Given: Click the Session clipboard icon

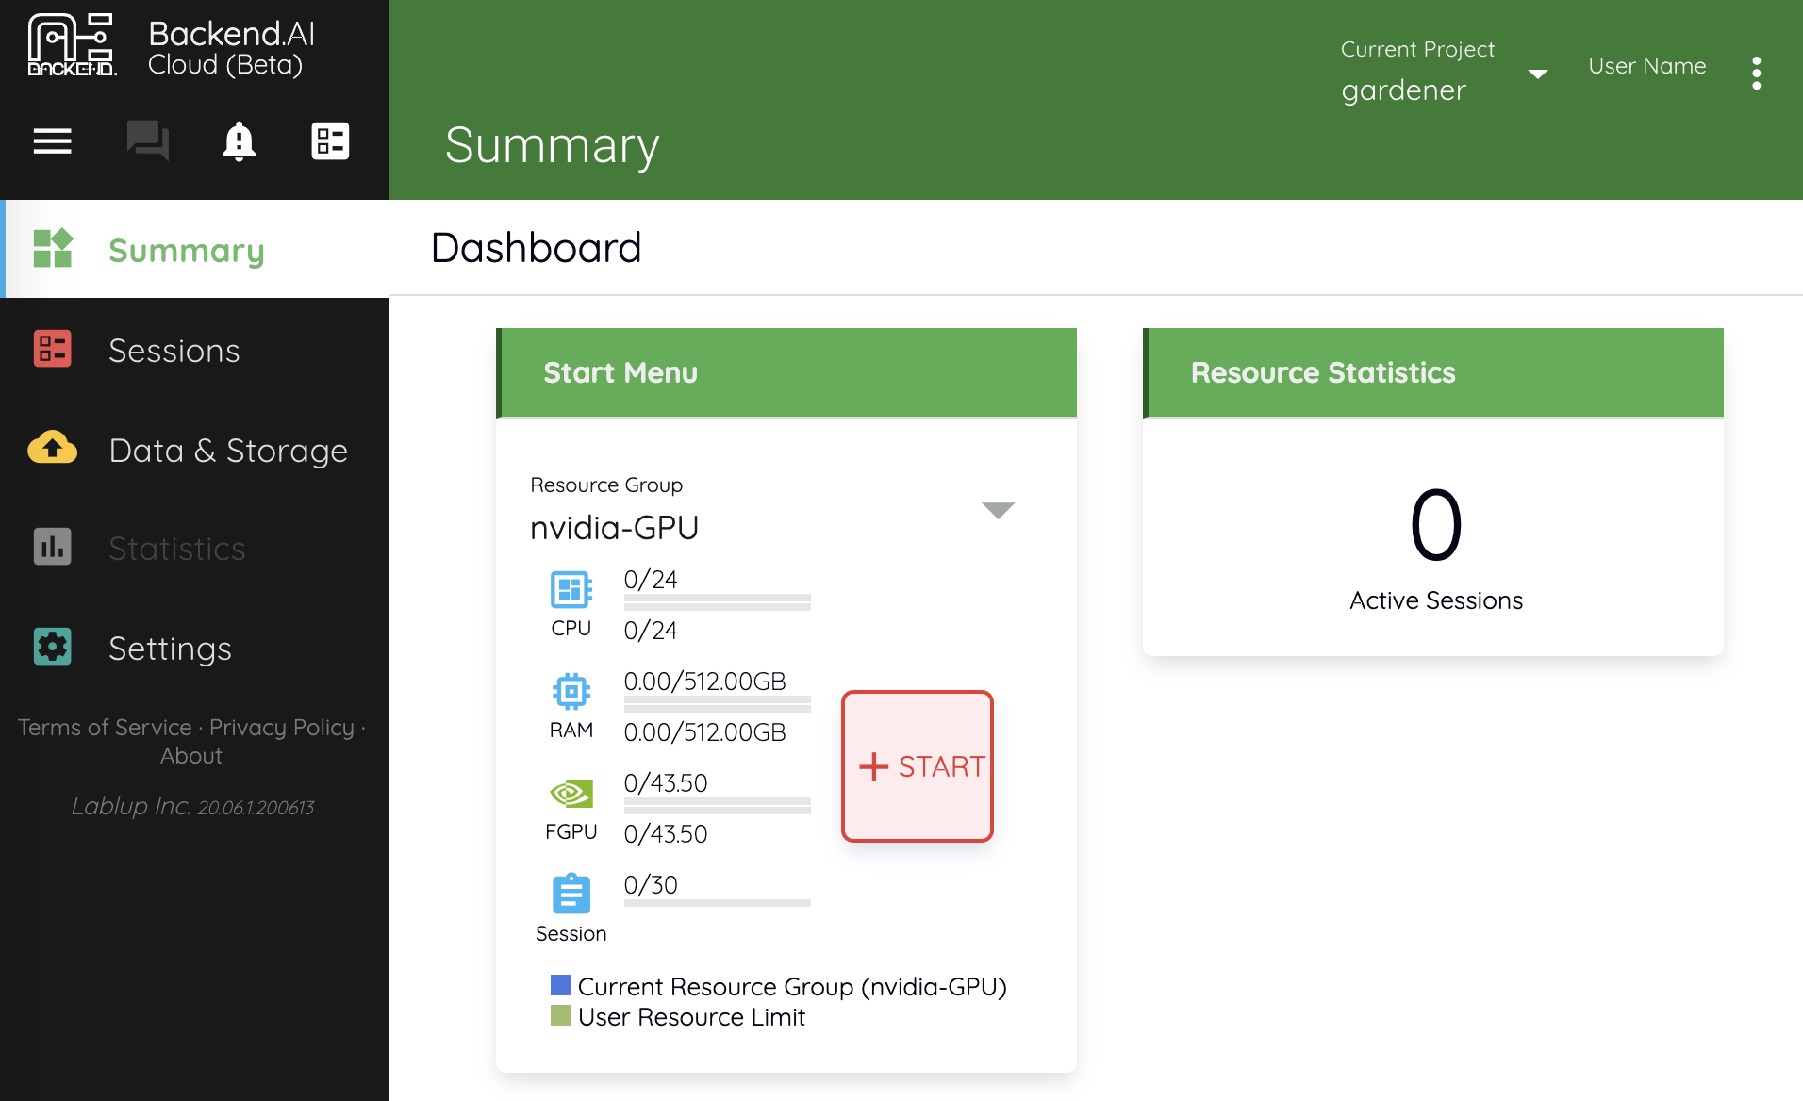Looking at the screenshot, I should pyautogui.click(x=571, y=894).
